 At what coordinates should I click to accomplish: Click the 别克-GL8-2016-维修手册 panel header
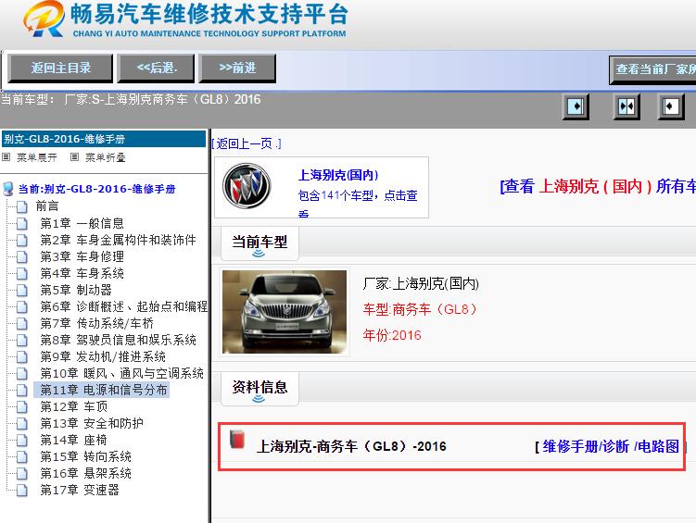(x=104, y=139)
